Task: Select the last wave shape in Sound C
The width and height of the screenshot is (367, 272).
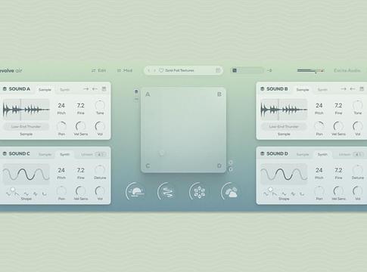Action: (x=45, y=194)
